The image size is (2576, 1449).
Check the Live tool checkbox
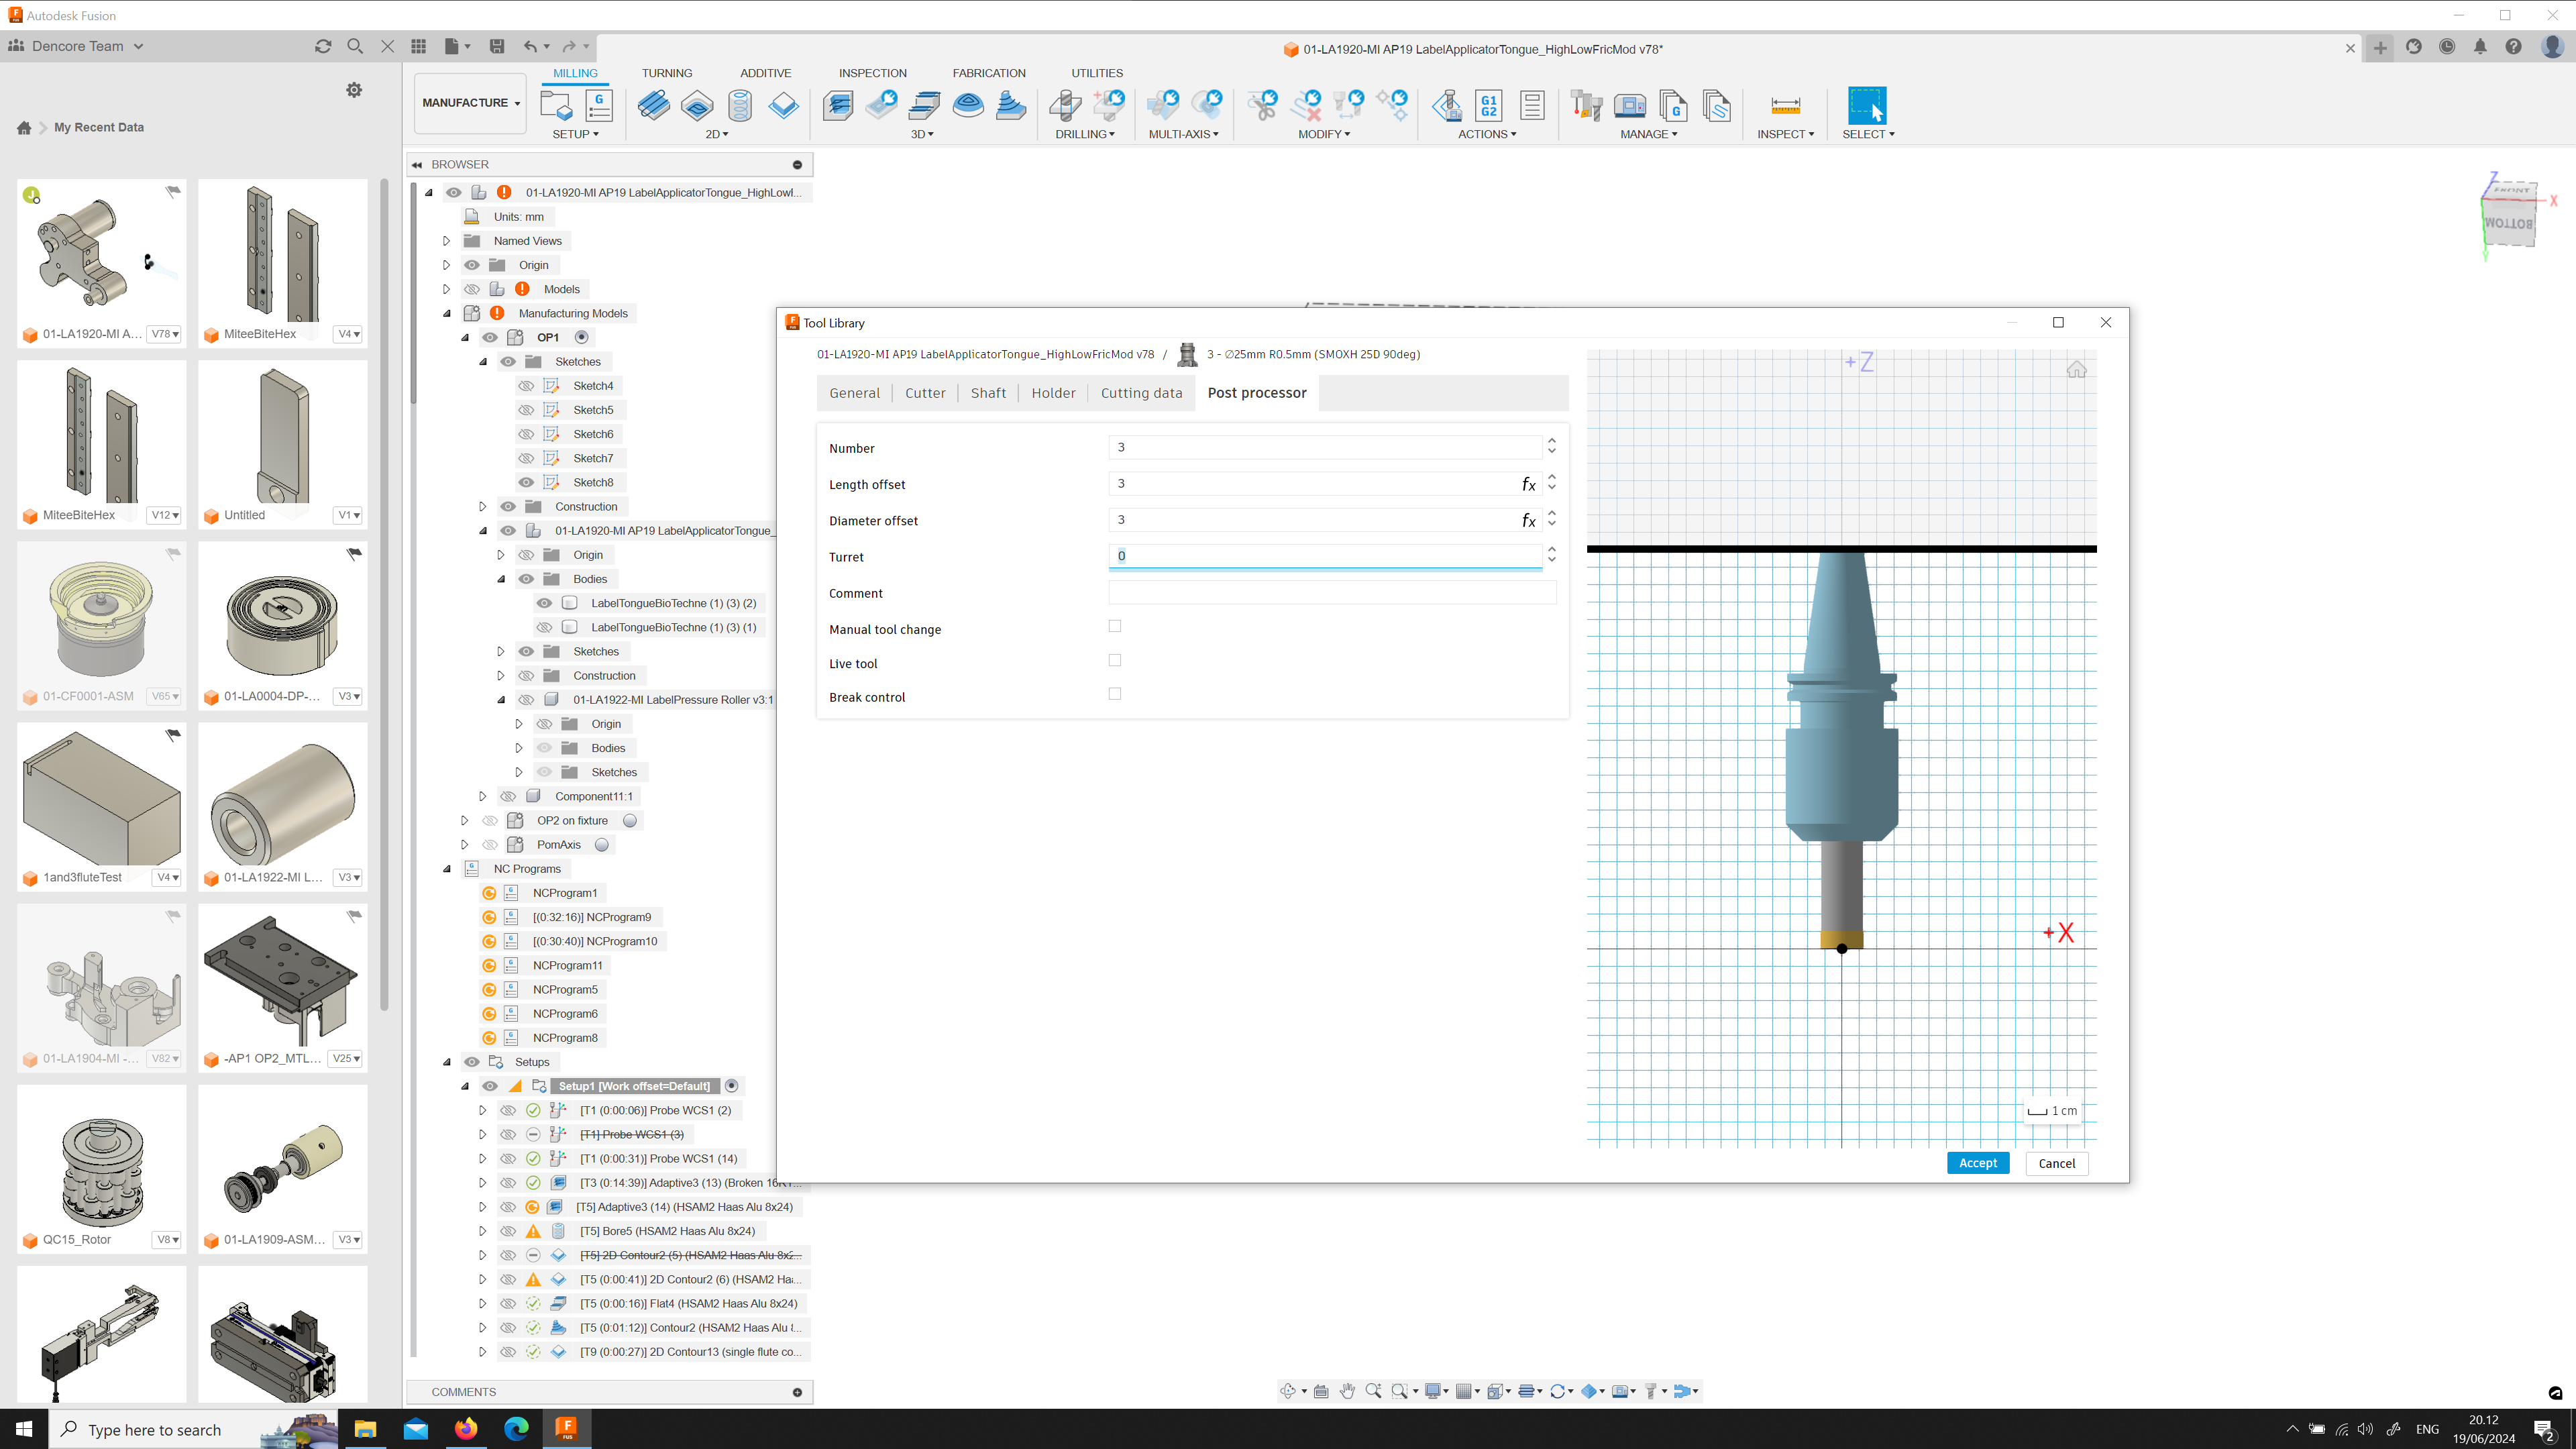[1115, 660]
